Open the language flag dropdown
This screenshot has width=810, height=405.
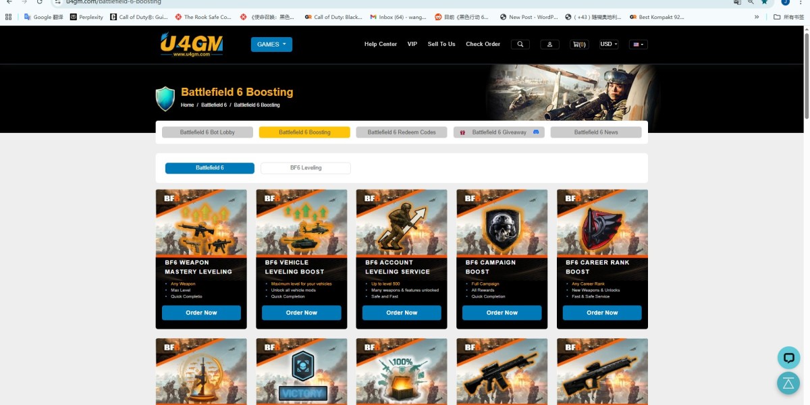click(x=637, y=44)
